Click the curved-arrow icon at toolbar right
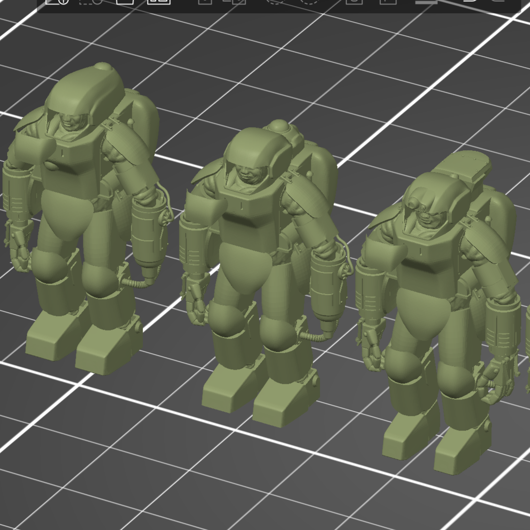Viewport: 530px width, 530px height. pyautogui.click(x=468, y=2)
